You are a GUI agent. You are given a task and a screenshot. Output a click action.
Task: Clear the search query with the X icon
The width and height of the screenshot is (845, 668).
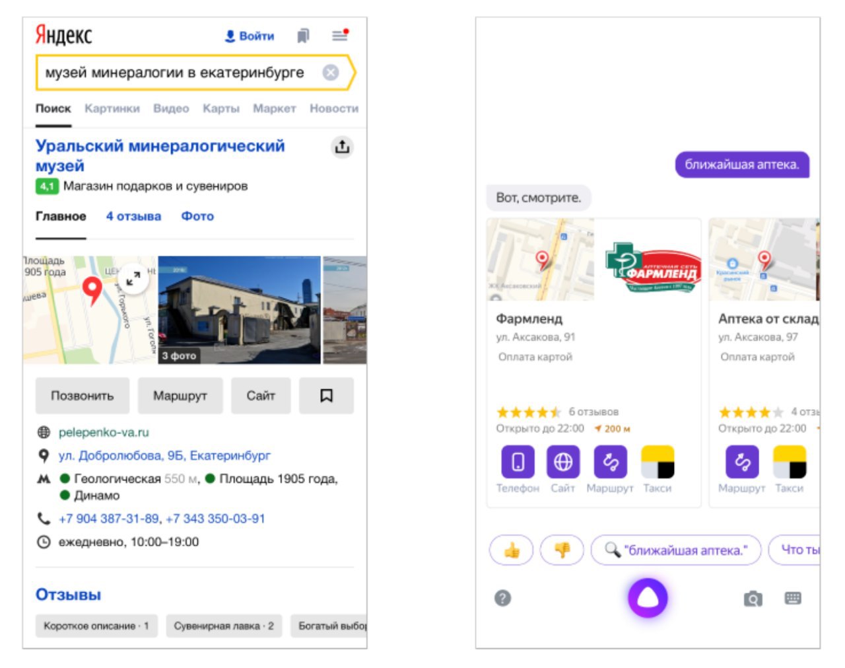pyautogui.click(x=330, y=73)
